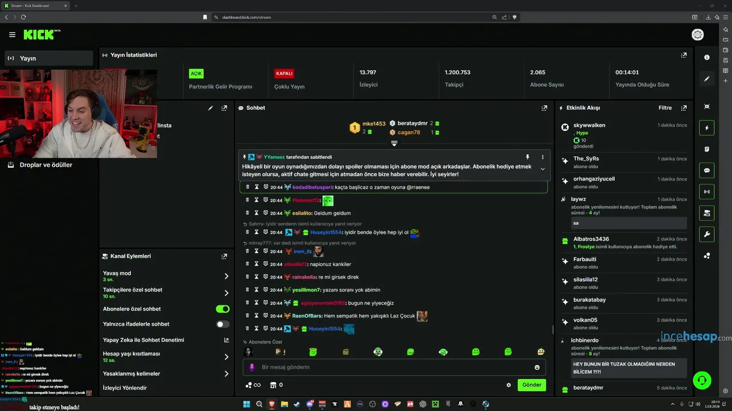
Task: Click the info icon in the right sidebar
Action: pos(707,57)
